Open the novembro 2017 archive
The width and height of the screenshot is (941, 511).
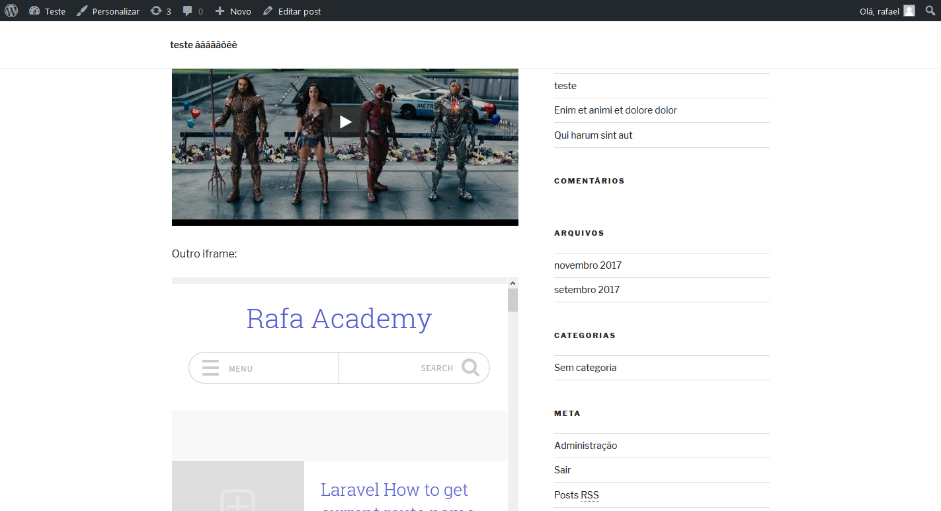point(588,265)
